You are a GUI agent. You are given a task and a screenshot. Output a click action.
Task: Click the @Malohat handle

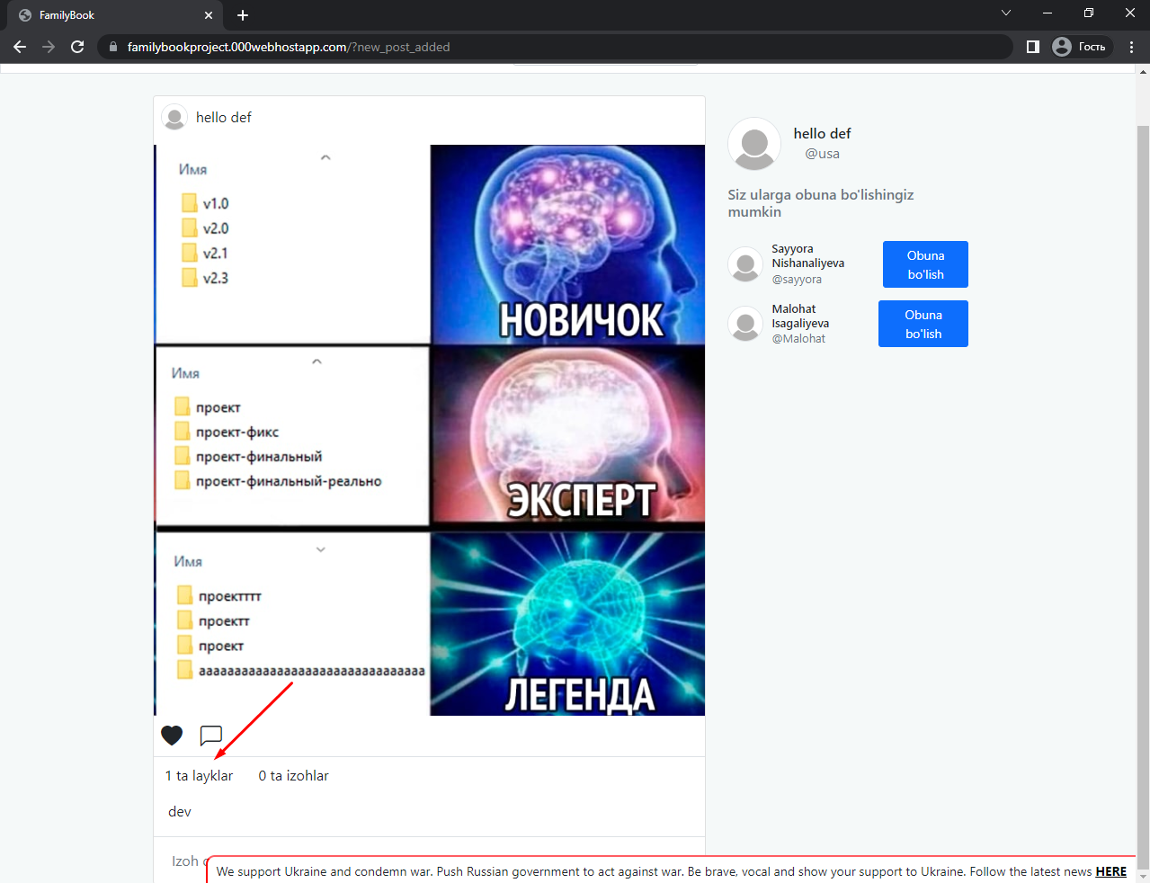pyautogui.click(x=798, y=339)
